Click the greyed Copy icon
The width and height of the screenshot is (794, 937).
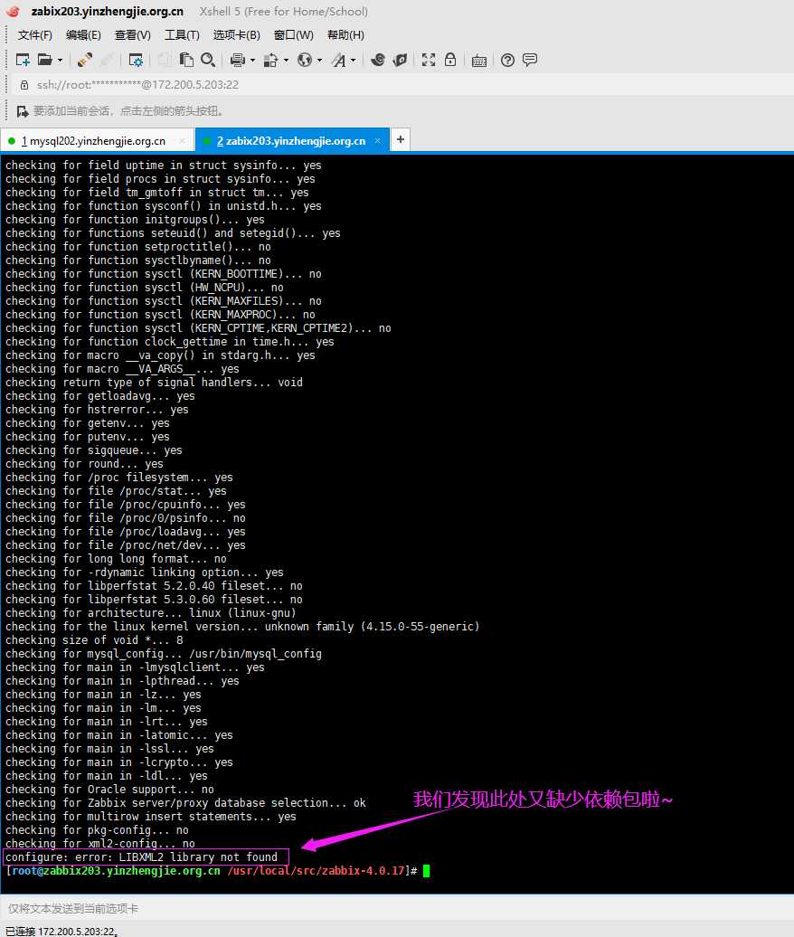point(165,60)
